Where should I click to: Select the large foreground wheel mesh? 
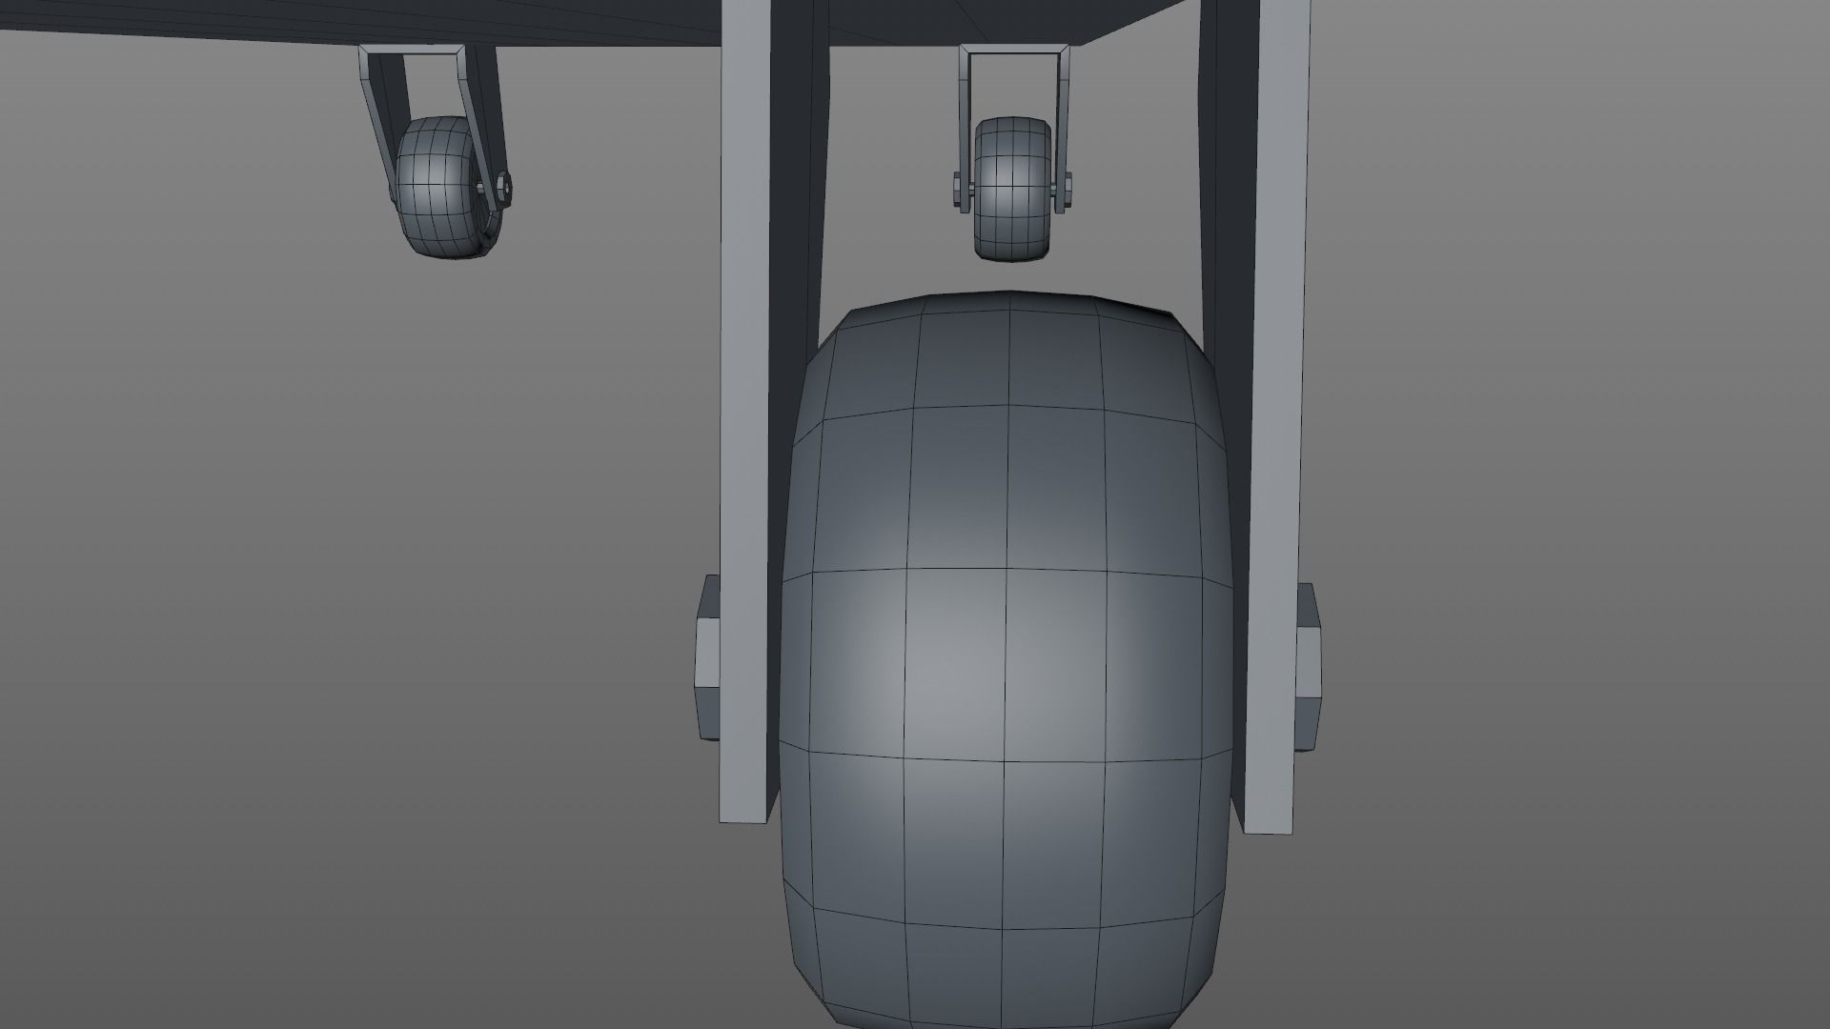[x=1006, y=657]
